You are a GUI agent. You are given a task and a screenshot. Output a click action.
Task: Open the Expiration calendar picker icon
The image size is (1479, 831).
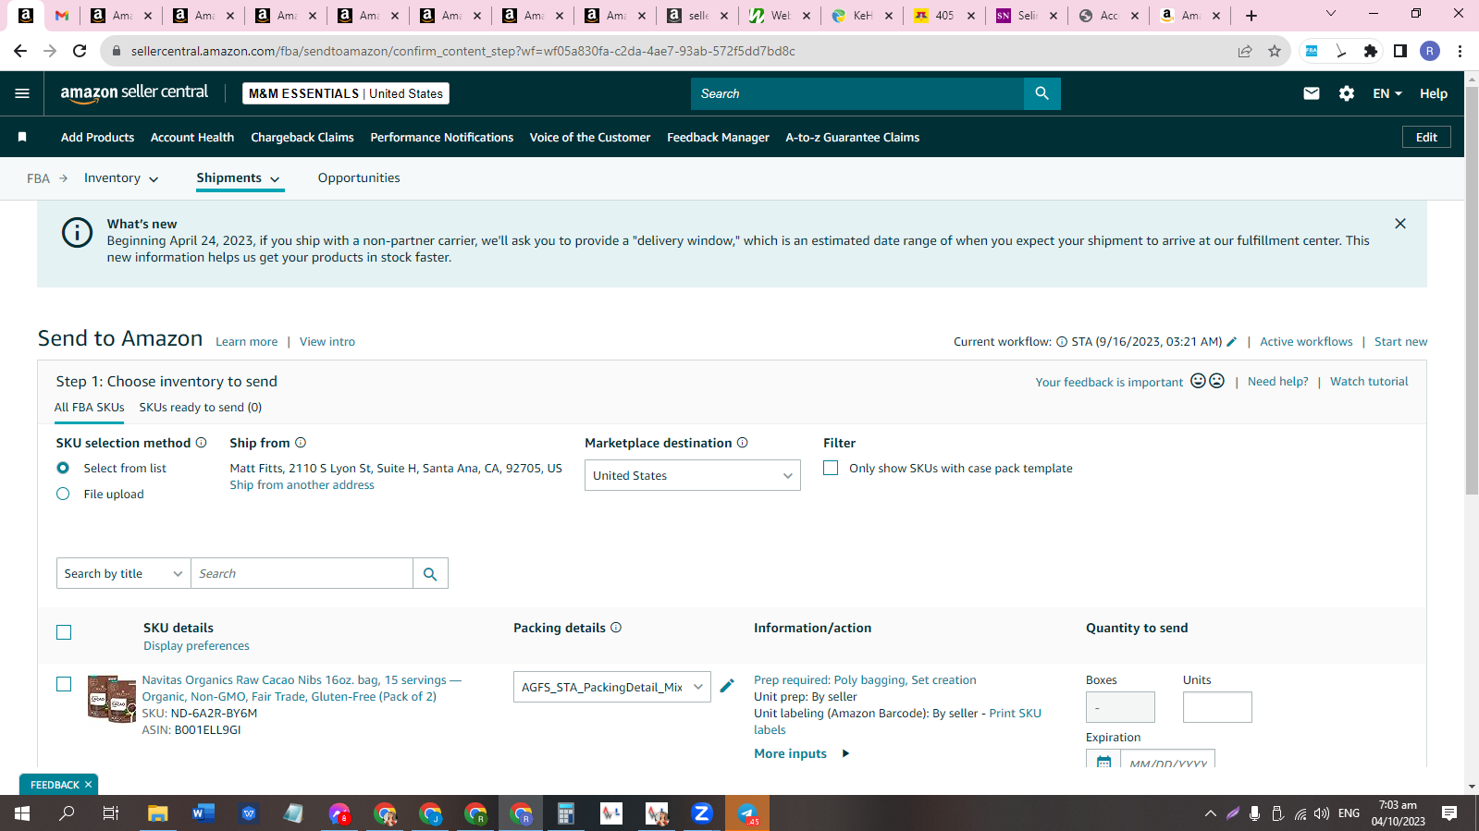tap(1103, 762)
